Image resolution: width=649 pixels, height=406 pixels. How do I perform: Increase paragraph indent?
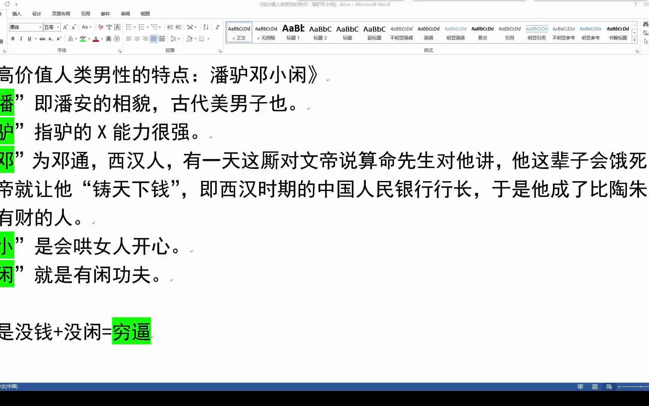[178, 27]
